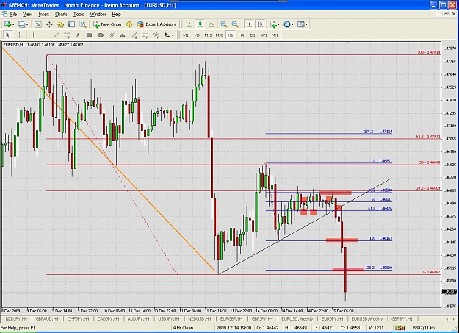Open the Profiles toolbar icon
The height and width of the screenshot is (333, 459).
(x=21, y=24)
